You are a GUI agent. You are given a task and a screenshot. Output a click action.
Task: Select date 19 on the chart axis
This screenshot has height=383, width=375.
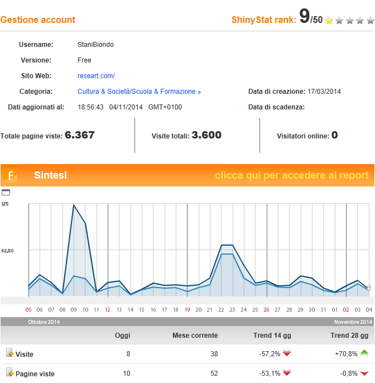pyautogui.click(x=187, y=309)
